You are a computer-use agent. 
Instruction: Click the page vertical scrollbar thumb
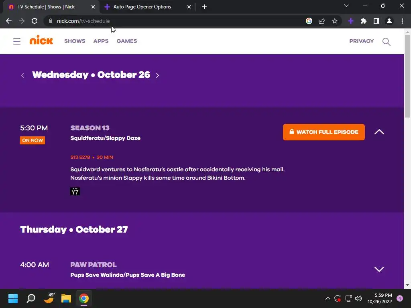tap(407, 77)
